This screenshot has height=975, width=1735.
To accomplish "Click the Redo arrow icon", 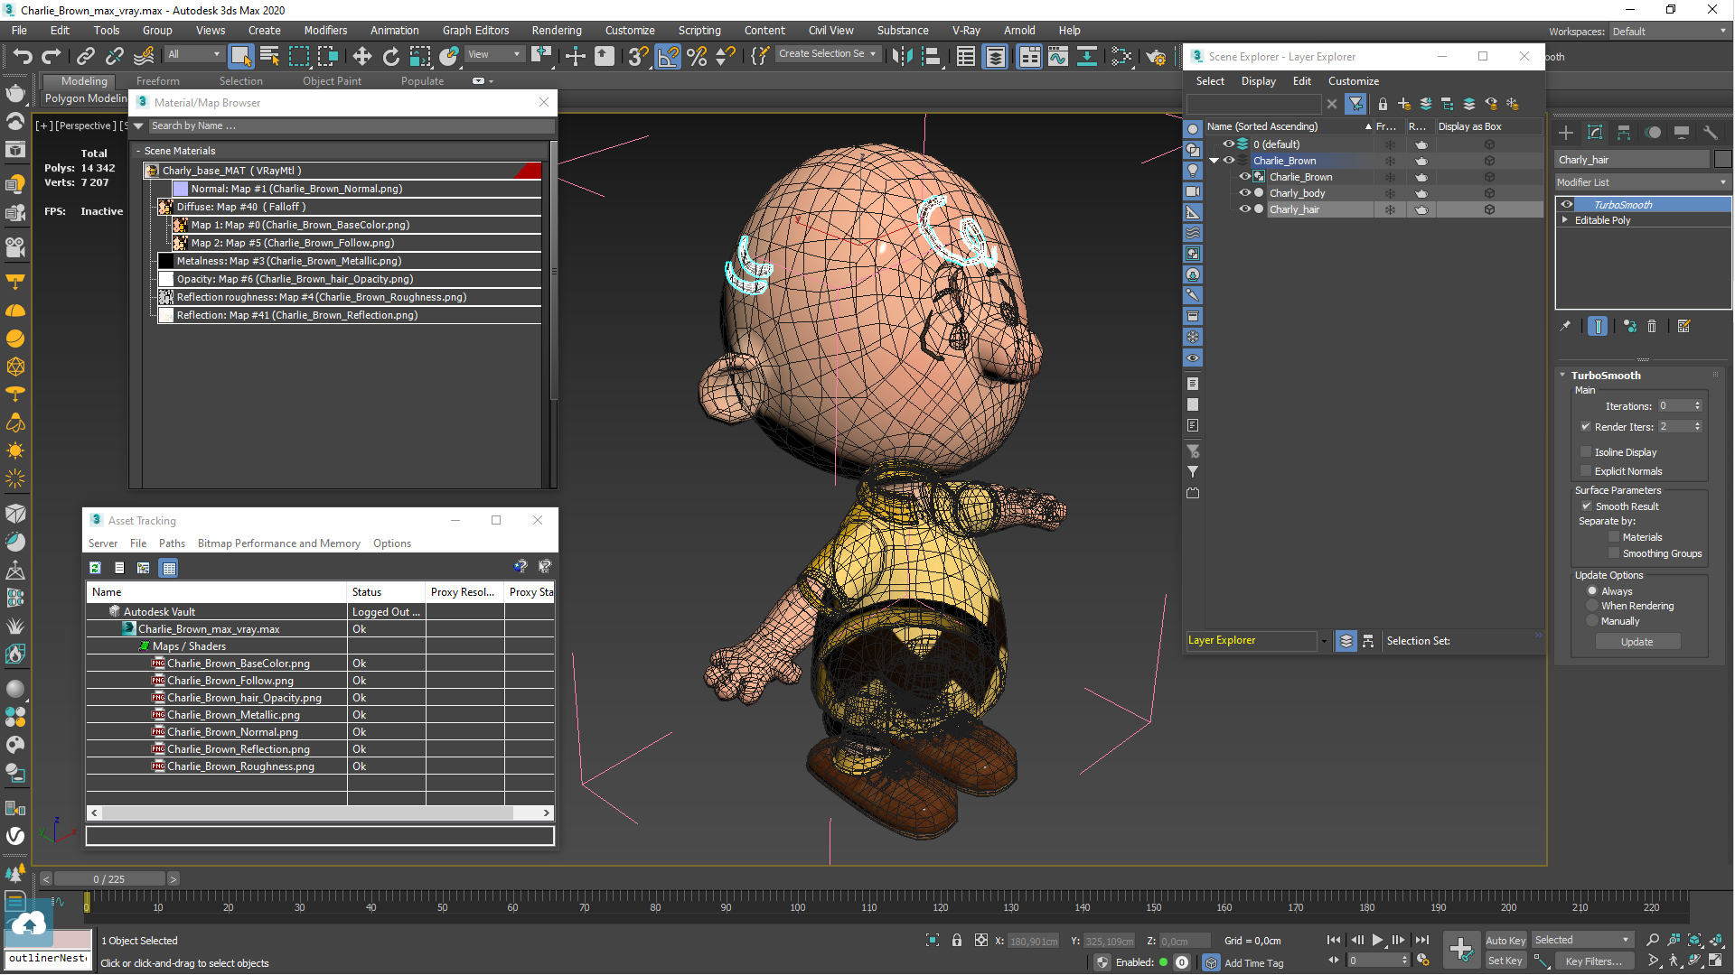I will pyautogui.click(x=52, y=56).
